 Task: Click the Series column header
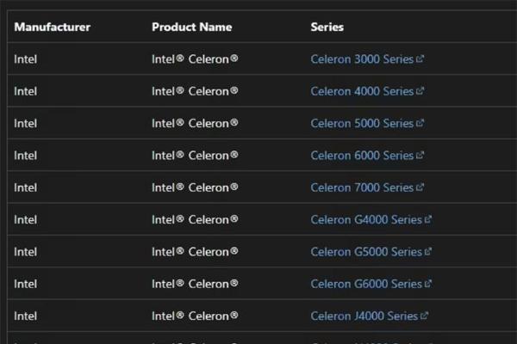tap(327, 27)
